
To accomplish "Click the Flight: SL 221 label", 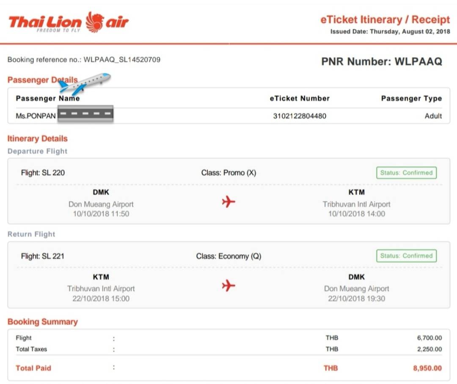I will click(43, 256).
